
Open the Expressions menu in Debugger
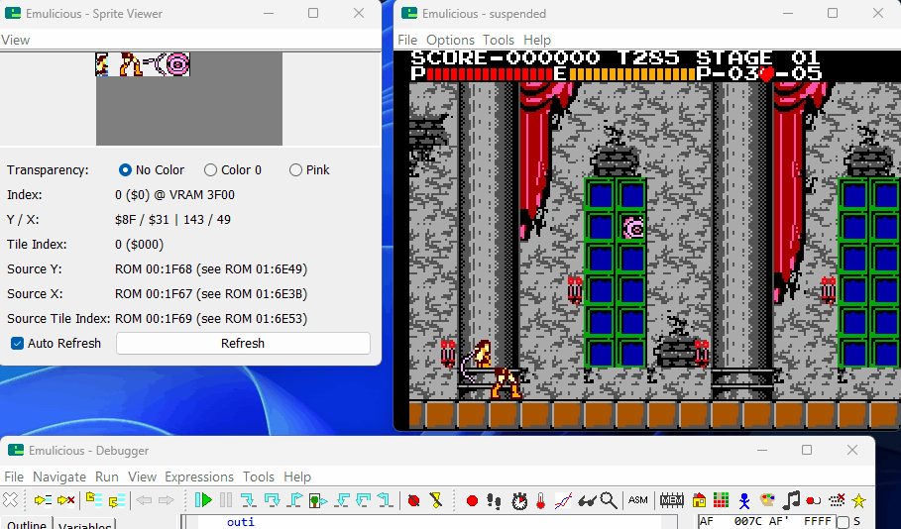(199, 476)
